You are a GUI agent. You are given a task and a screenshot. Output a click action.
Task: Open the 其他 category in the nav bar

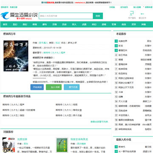point(144,24)
